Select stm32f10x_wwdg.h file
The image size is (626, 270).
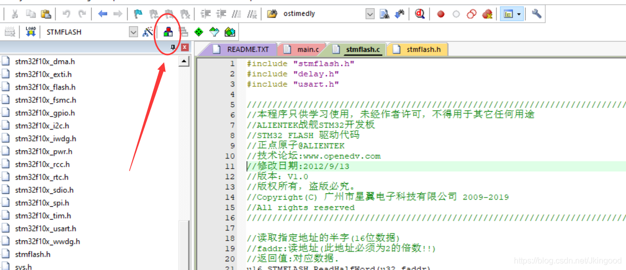click(47, 241)
